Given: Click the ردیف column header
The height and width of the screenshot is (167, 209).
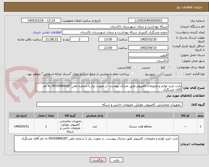Looking at the screenshot, I should (x=201, y=115).
